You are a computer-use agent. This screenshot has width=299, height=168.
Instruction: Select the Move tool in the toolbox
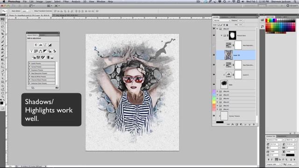pyautogui.click(x=2, y=19)
